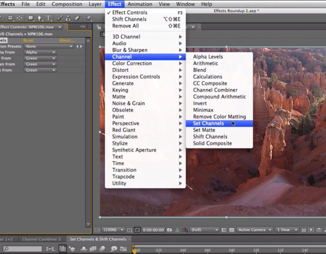The height and width of the screenshot is (254, 326).
Task: Open the Timeline button in viewer
Action: pyautogui.click(x=319, y=230)
